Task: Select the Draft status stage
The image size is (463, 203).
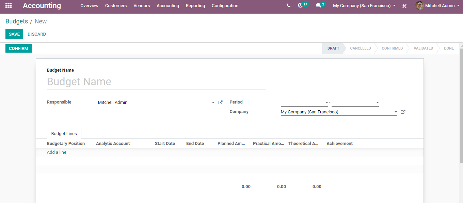Action: coord(333,49)
